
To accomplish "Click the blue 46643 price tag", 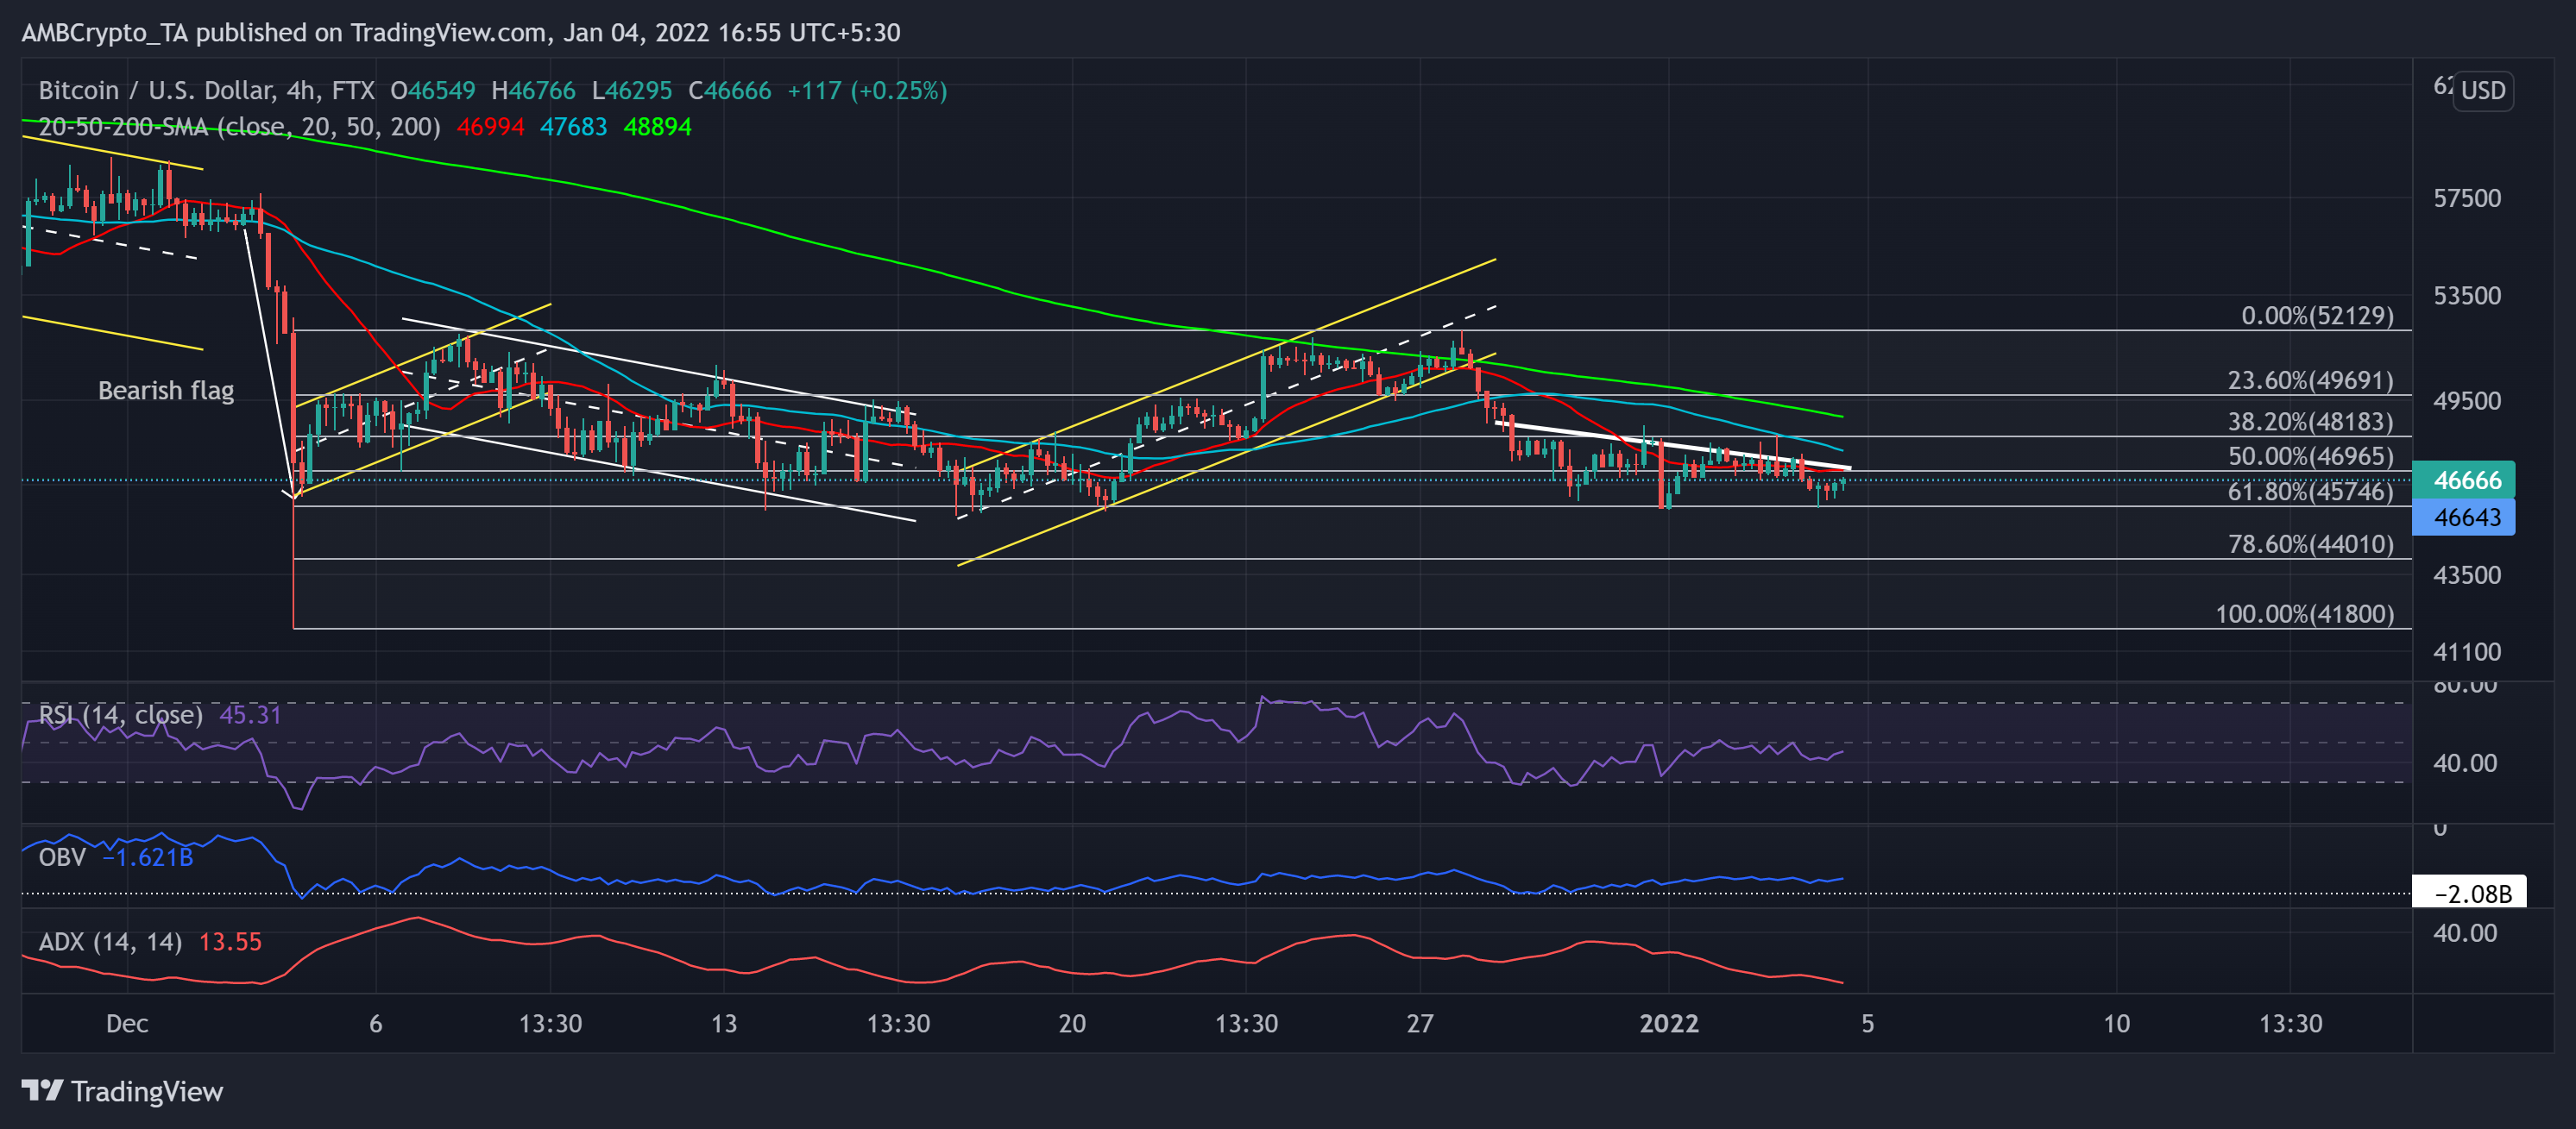I will pyautogui.click(x=2465, y=517).
